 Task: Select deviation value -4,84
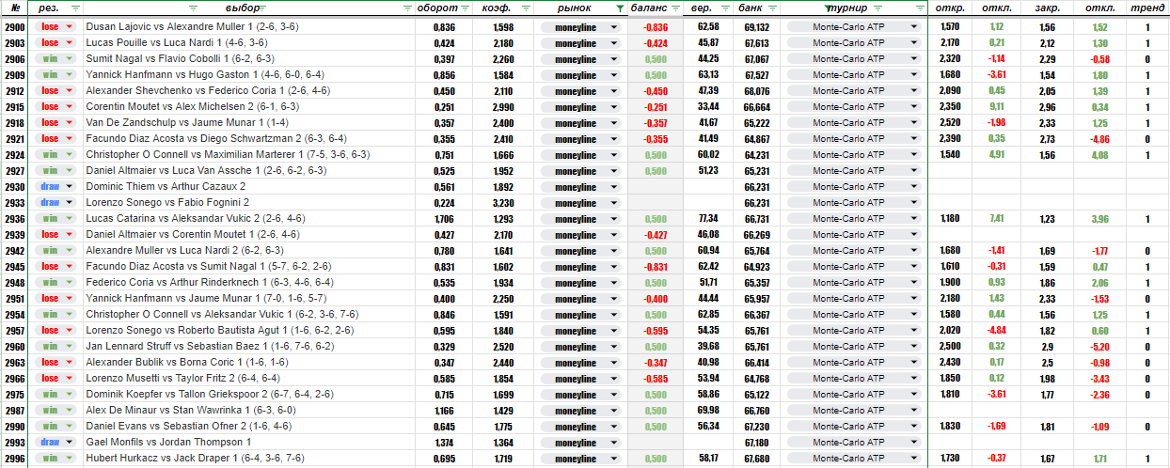tap(997, 331)
